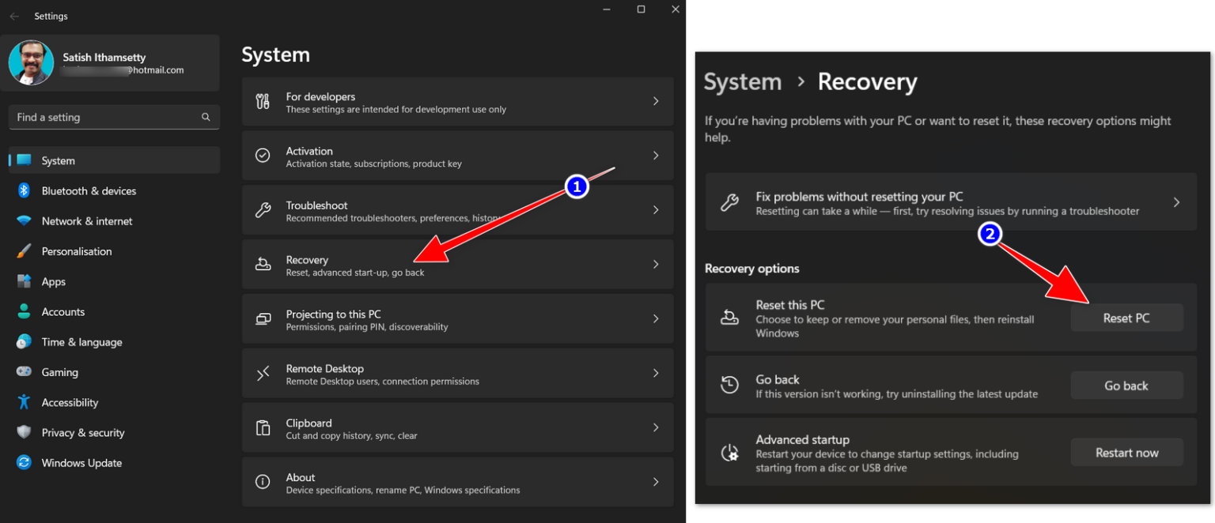The width and height of the screenshot is (1215, 523).
Task: Click the search magnifier in Find a setting
Action: point(205,117)
